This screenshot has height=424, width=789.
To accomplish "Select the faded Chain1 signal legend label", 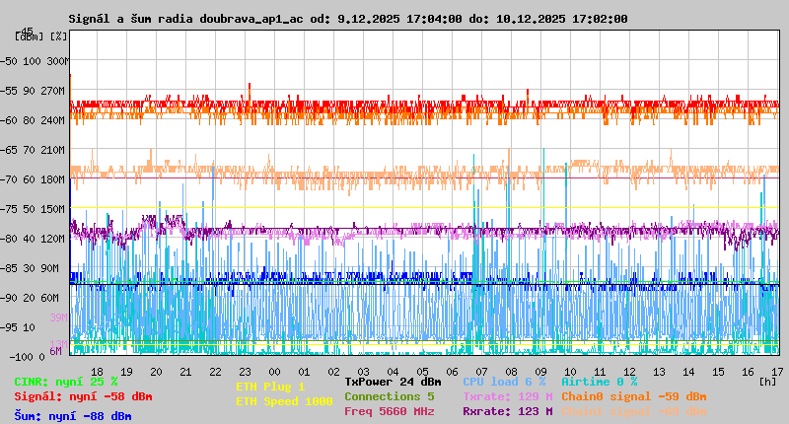I will 633,411.
